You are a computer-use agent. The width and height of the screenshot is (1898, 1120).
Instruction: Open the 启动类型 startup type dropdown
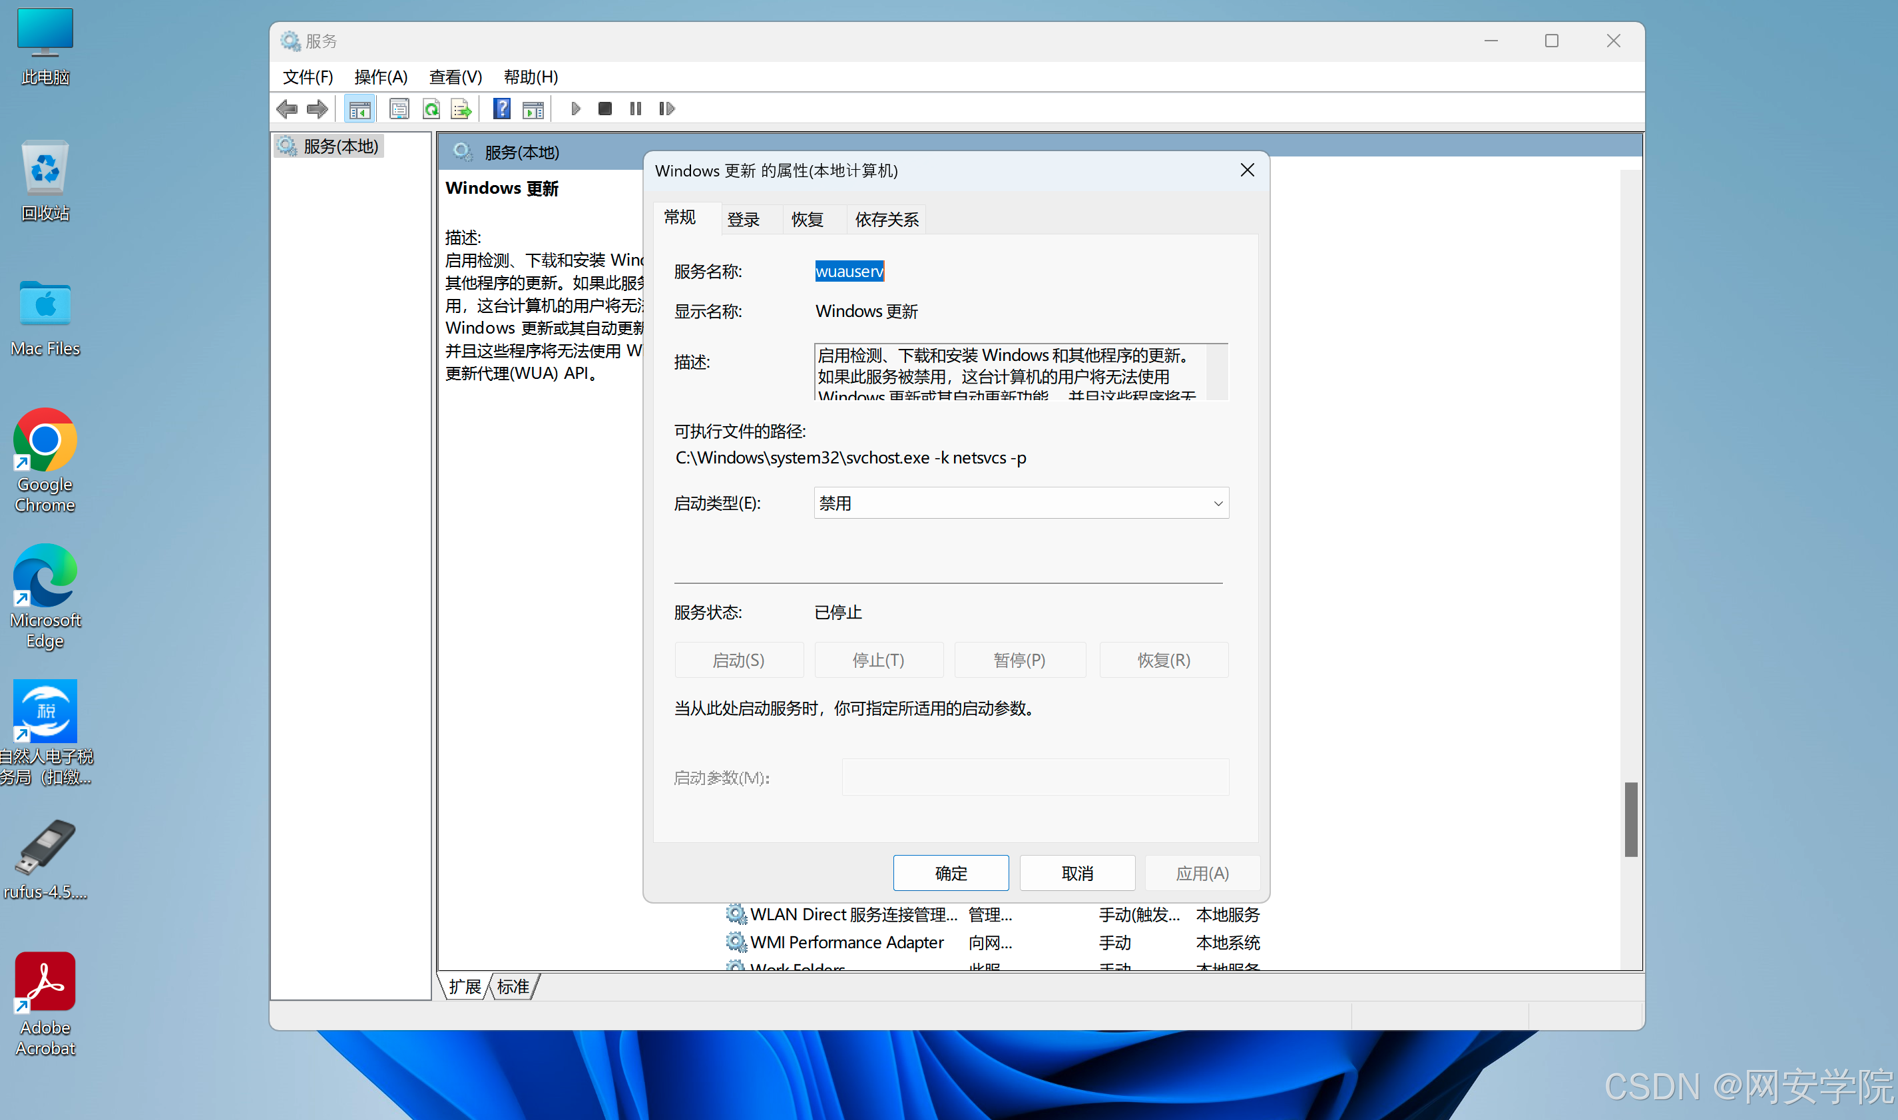click(x=1021, y=503)
